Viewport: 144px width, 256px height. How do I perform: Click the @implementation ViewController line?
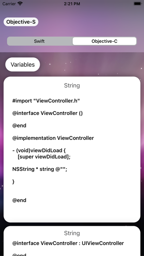click(53, 138)
